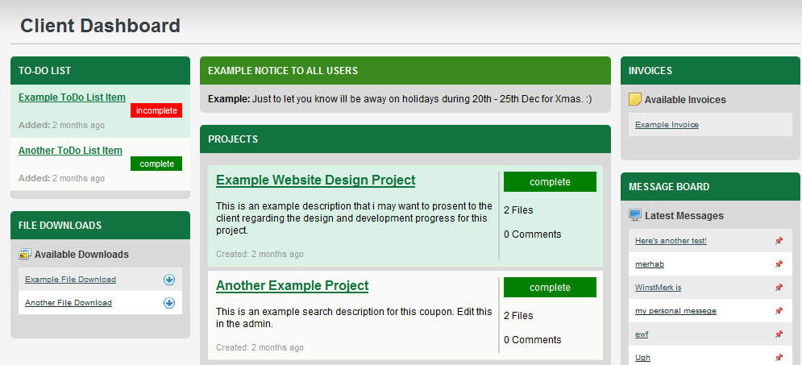802x365 pixels.
Task: Click 0 Comments in Example Website Design Project
Action: (533, 234)
